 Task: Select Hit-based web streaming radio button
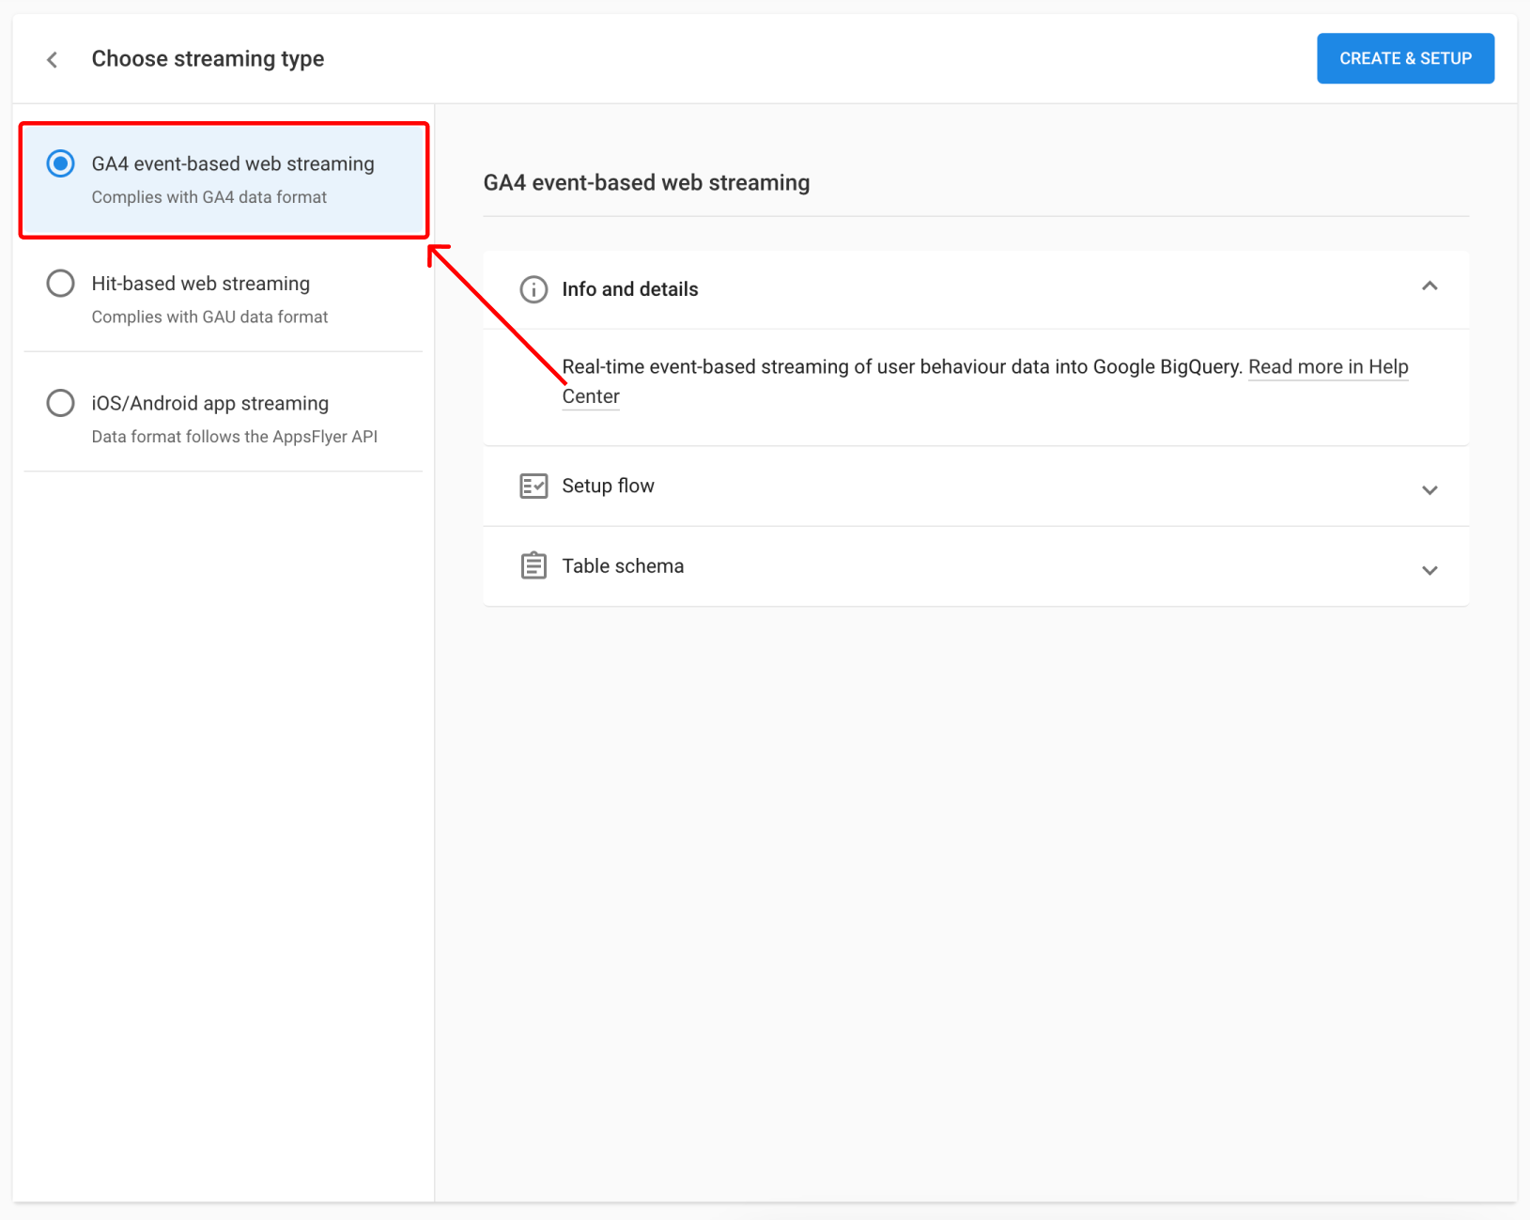coord(61,283)
